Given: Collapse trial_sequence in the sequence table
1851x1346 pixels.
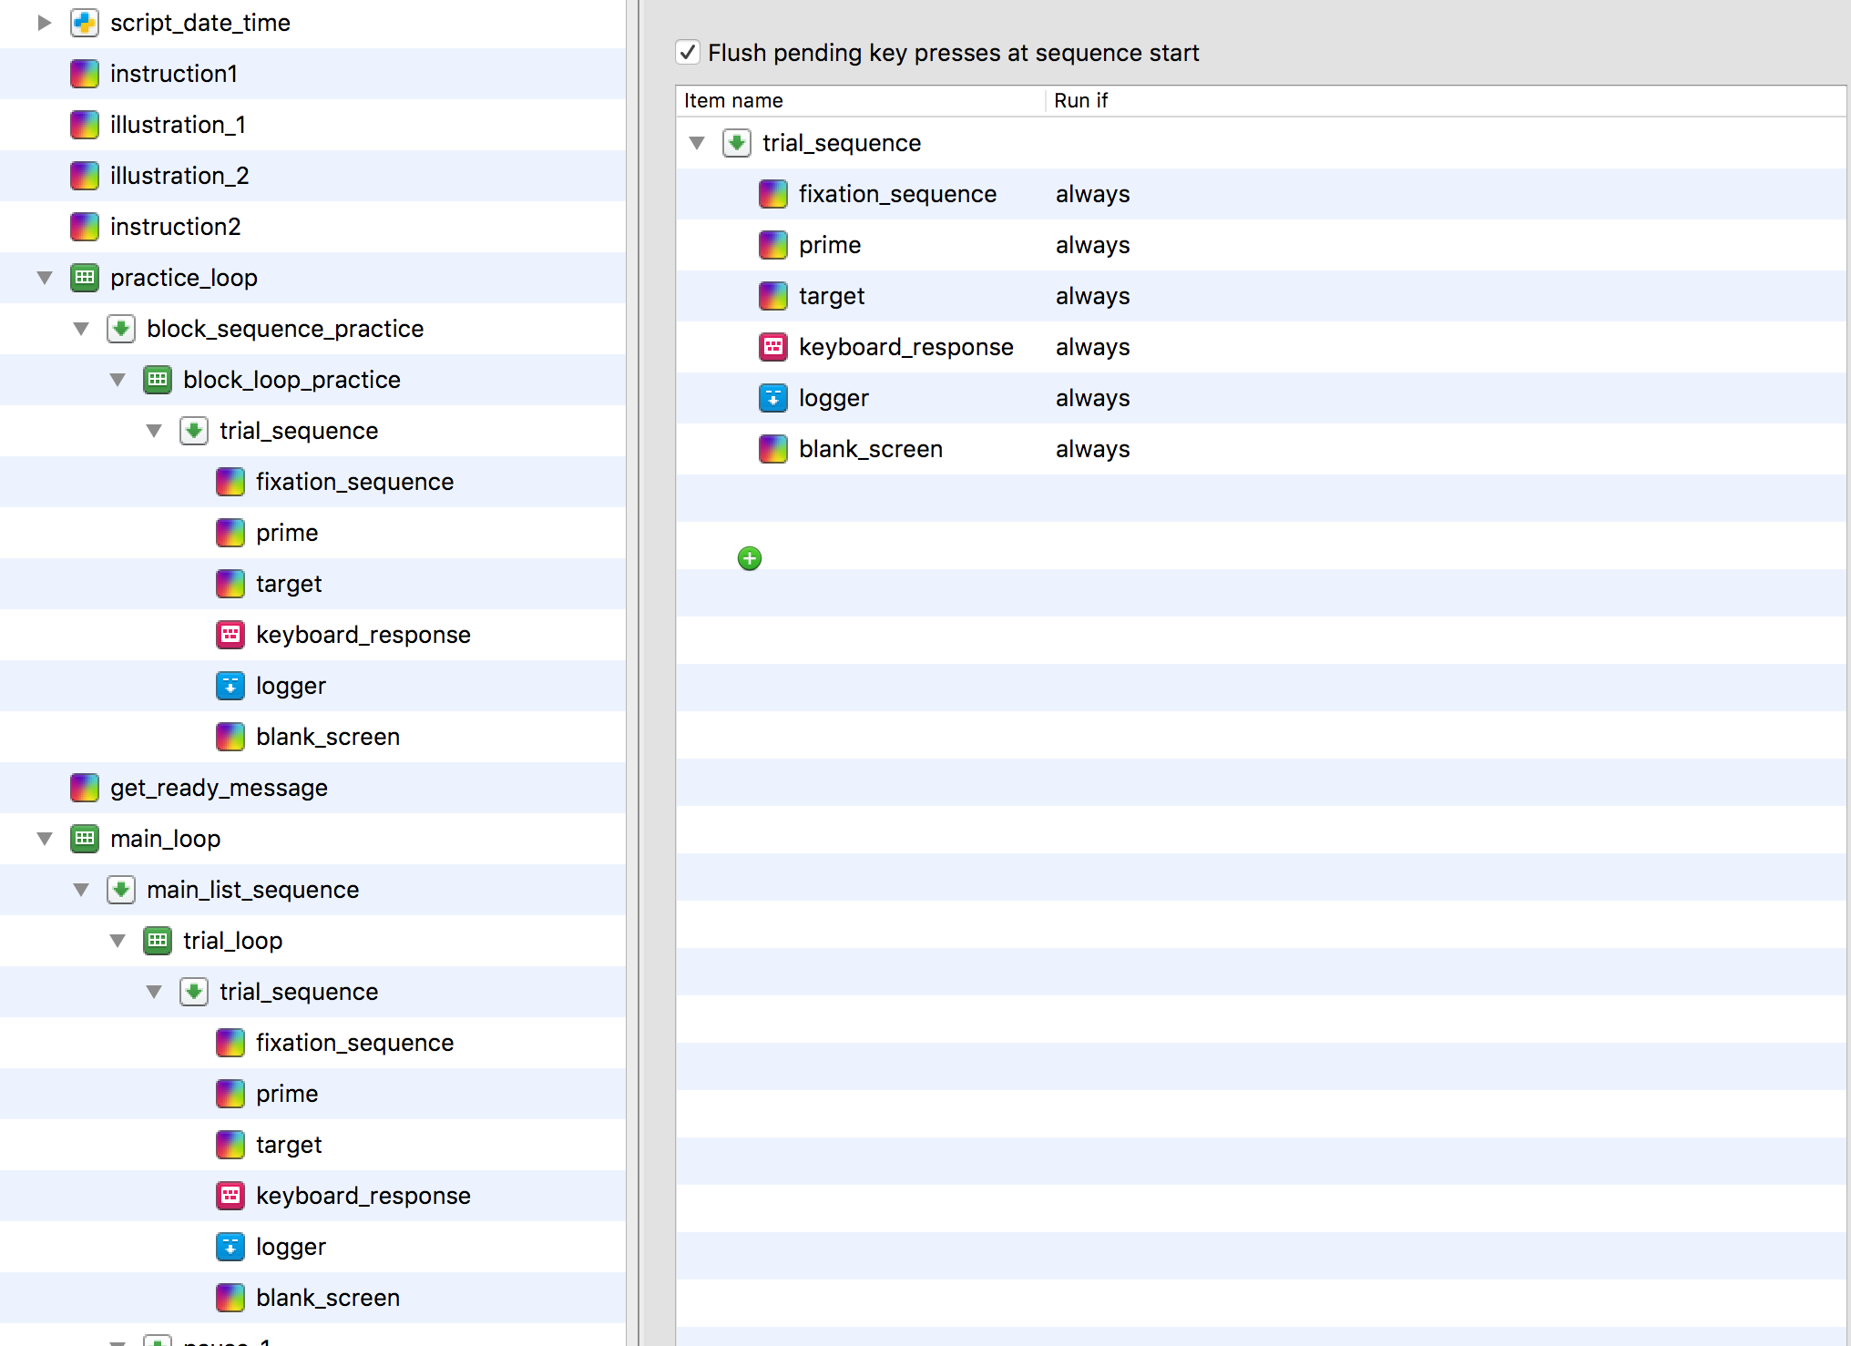Looking at the screenshot, I should click(x=697, y=143).
